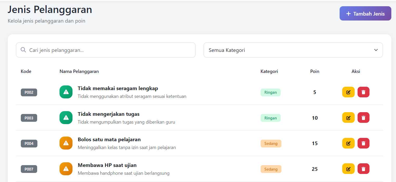Click the P003 code badge
The width and height of the screenshot is (396, 182).
pyautogui.click(x=29, y=118)
